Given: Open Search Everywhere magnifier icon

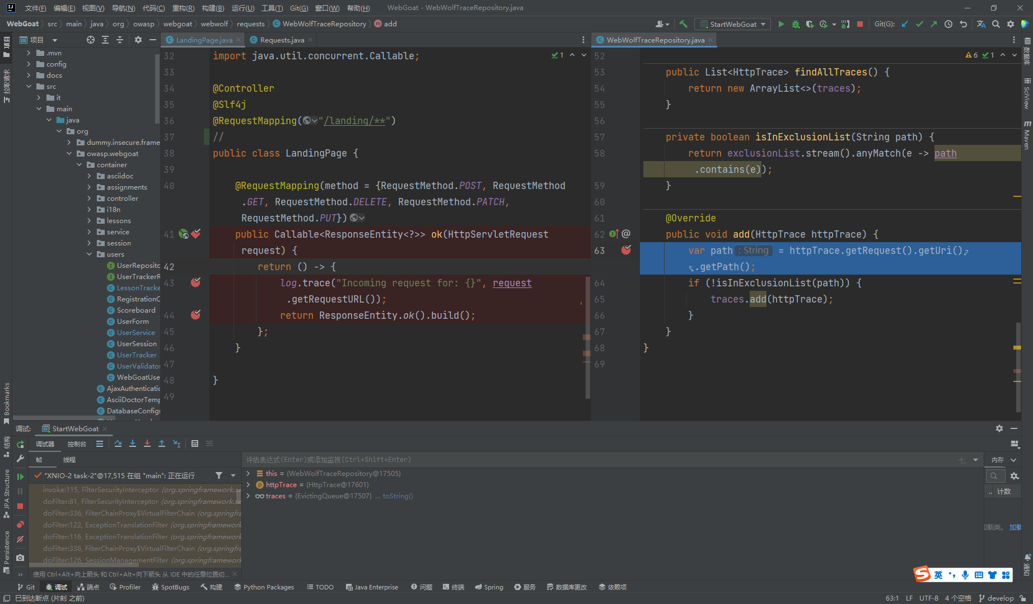Looking at the screenshot, I should coord(995,24).
